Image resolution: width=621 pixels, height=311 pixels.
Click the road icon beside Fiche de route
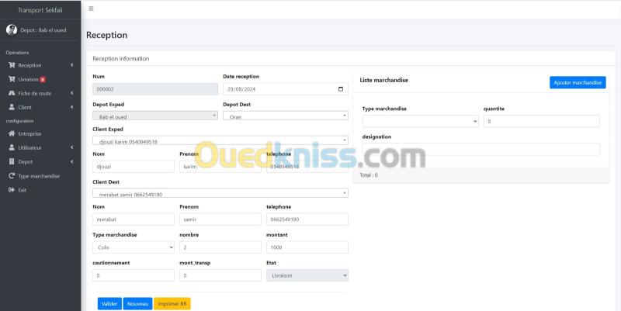(x=12, y=93)
